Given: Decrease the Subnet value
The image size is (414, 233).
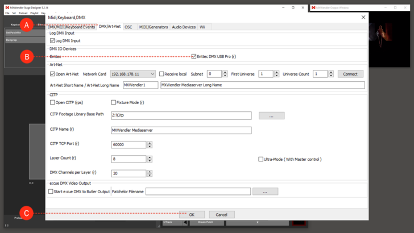Looking at the screenshot, I should (225, 76).
